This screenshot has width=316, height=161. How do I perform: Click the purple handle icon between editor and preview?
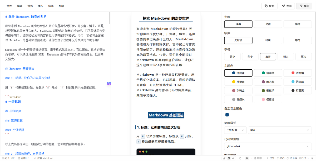(x=109, y=84)
